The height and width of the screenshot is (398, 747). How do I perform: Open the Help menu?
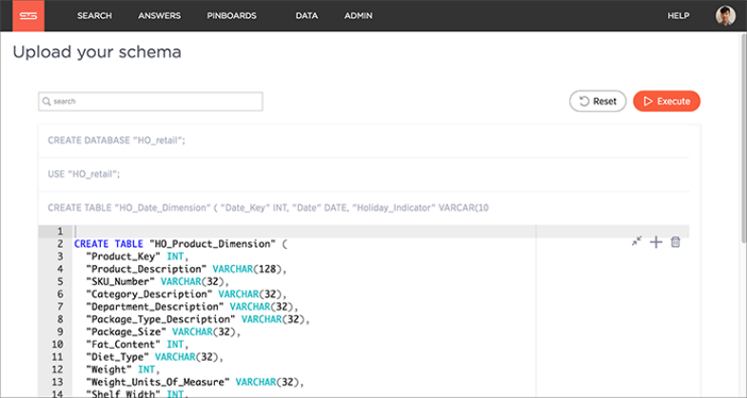[x=678, y=16]
